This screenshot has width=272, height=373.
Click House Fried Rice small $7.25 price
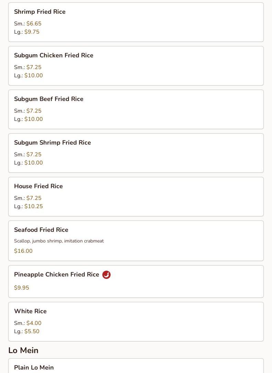[x=34, y=198]
